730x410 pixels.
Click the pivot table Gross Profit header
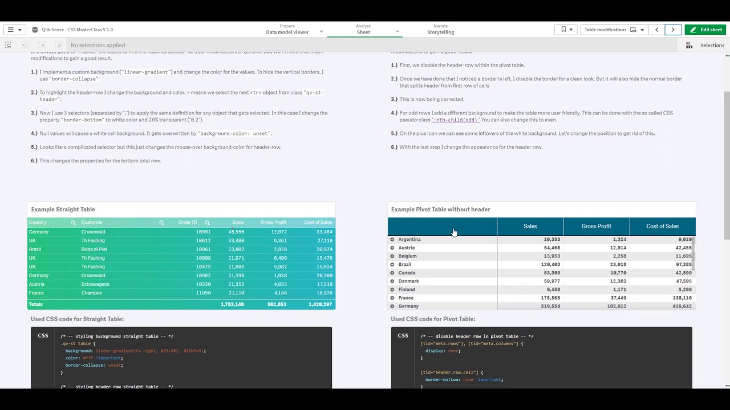pyautogui.click(x=596, y=226)
